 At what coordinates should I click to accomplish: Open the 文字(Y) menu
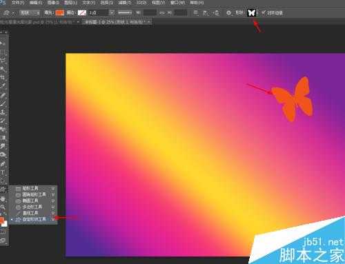88,3
